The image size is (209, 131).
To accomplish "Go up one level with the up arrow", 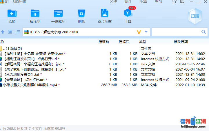I will [3, 32].
